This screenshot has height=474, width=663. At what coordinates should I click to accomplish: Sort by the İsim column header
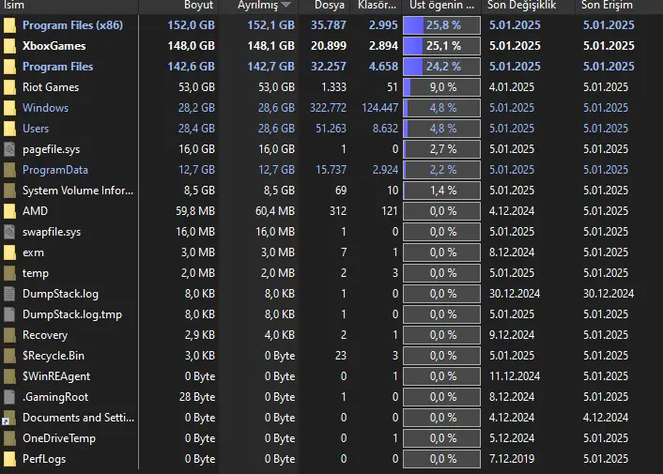tap(69, 6)
